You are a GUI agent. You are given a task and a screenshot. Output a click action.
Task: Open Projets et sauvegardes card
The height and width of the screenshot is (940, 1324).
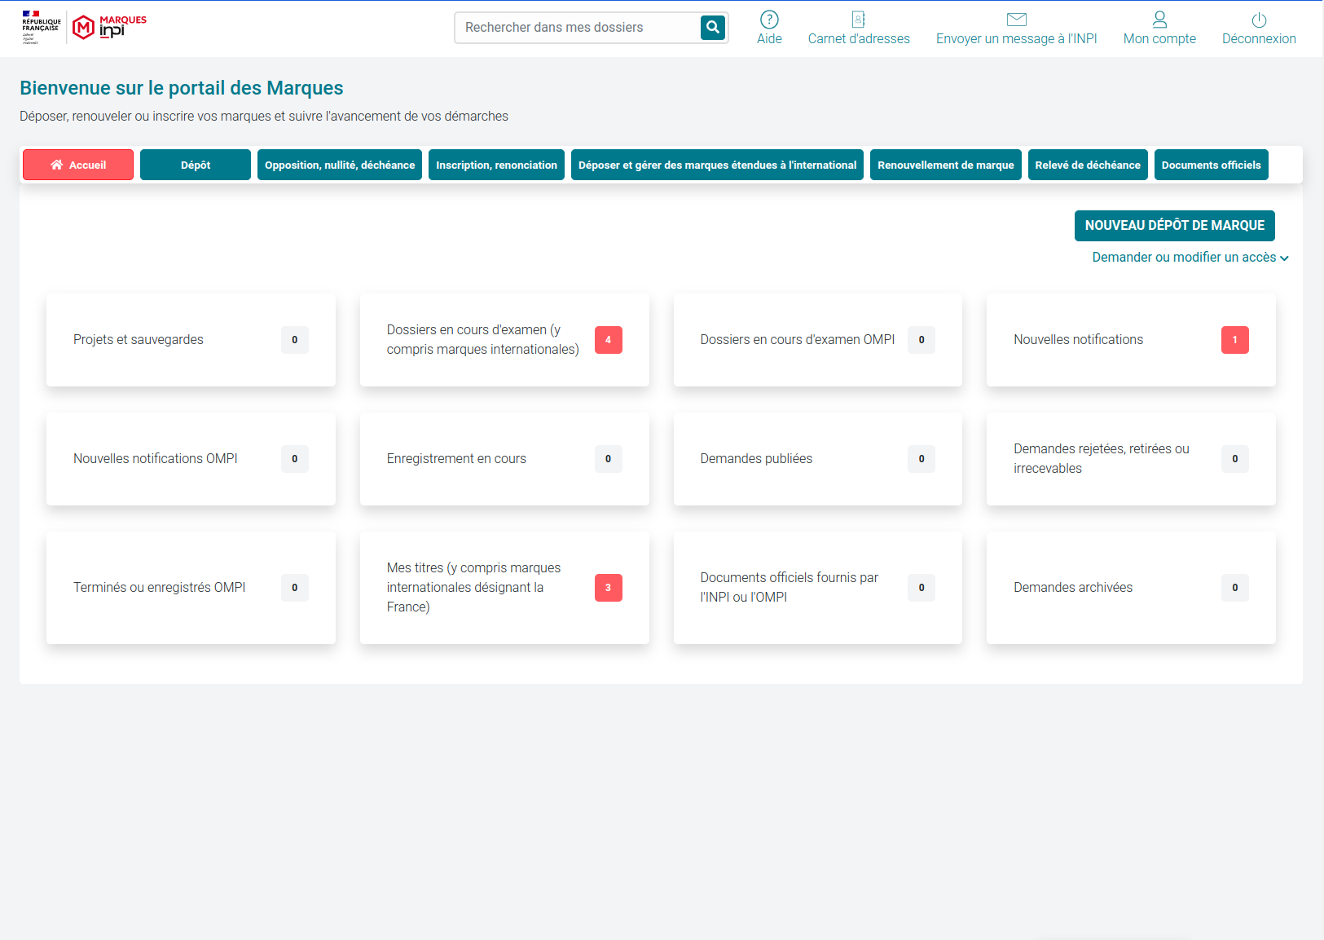pos(191,340)
